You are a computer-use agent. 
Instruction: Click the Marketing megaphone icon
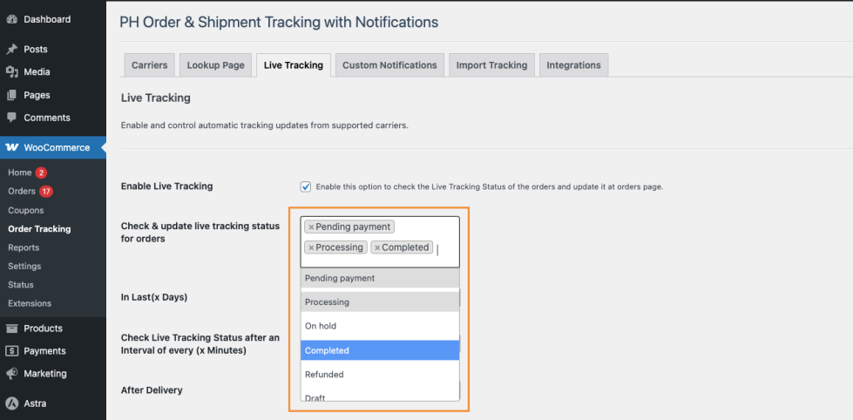click(12, 374)
